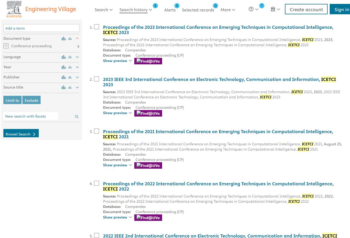Screen dimensions: 350x238
Task: Expand the Publisher facet
Action: click(77, 77)
